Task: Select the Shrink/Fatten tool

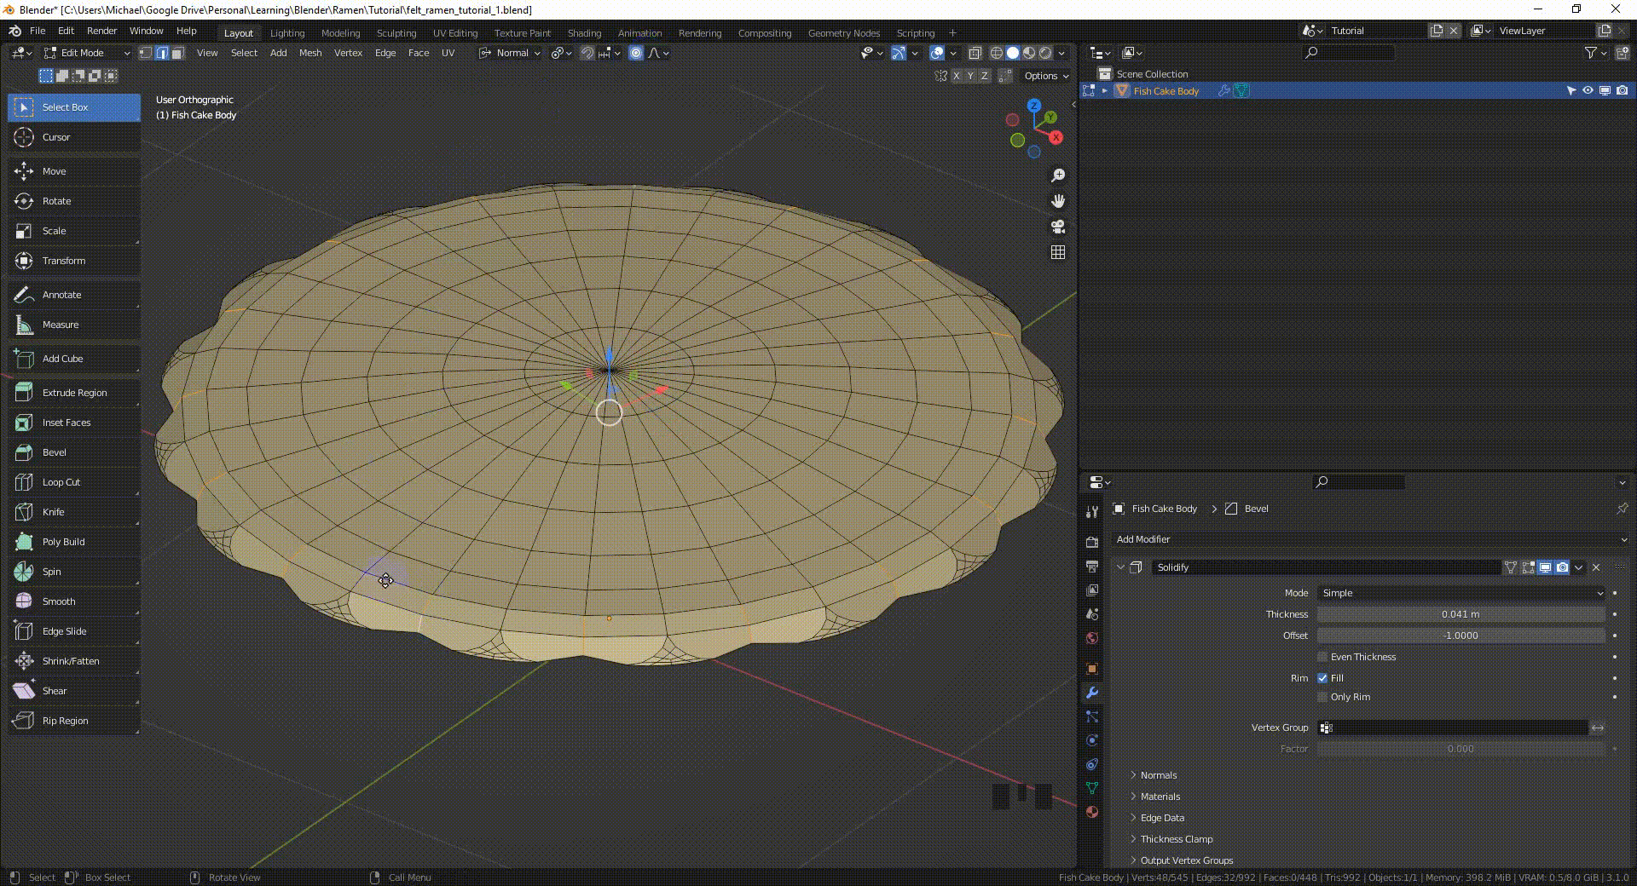Action: pos(70,661)
